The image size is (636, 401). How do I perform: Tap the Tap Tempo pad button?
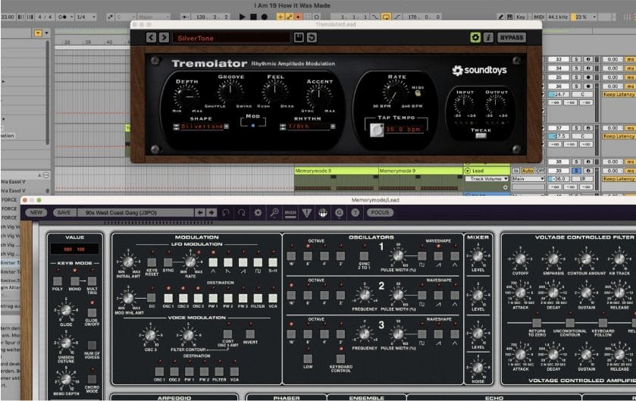[x=377, y=130]
